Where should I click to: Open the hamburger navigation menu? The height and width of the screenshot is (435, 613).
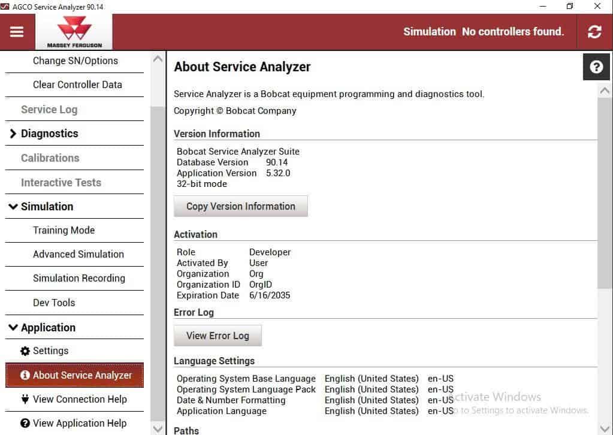point(17,31)
